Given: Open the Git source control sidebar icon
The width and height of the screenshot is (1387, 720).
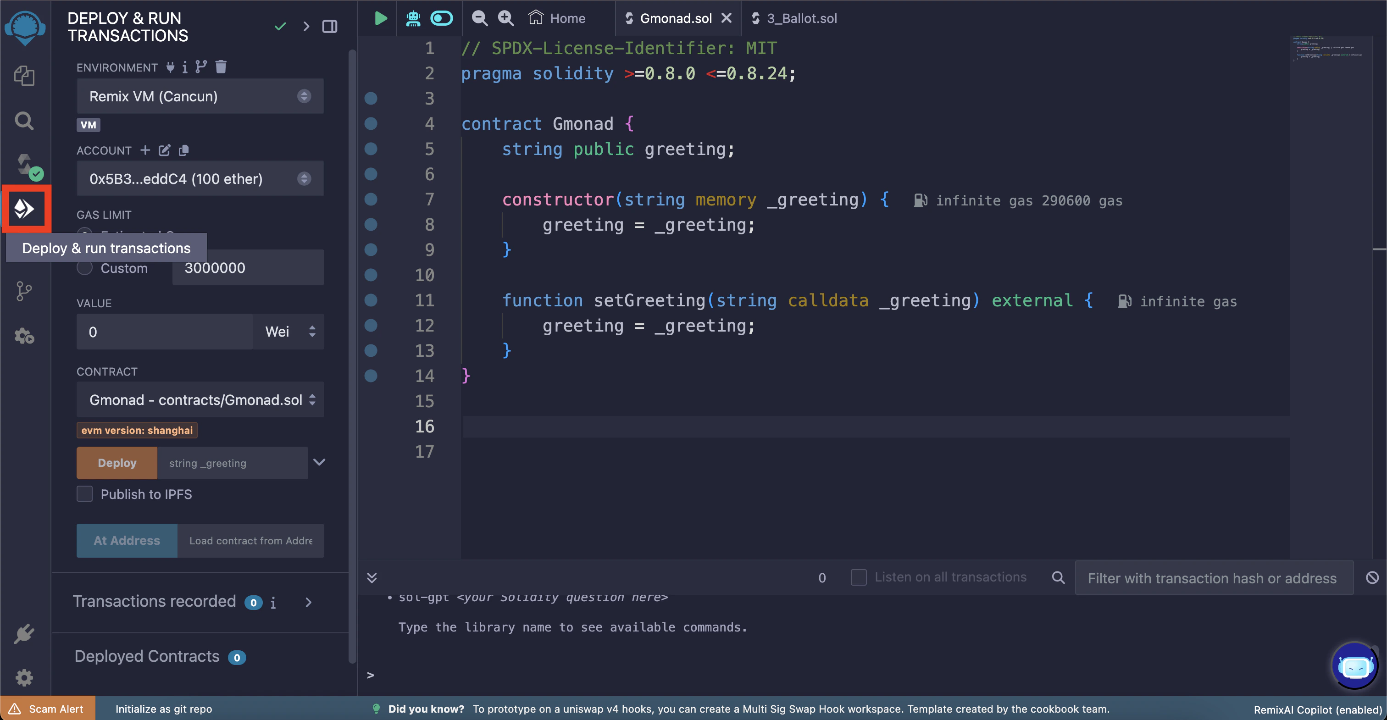Looking at the screenshot, I should click(24, 291).
